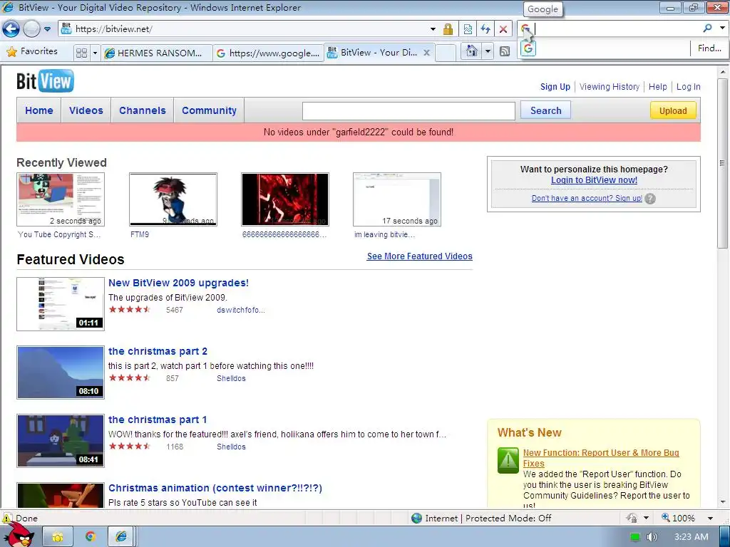
Task: Go back with the browser Back arrow
Action: pyautogui.click(x=11, y=28)
